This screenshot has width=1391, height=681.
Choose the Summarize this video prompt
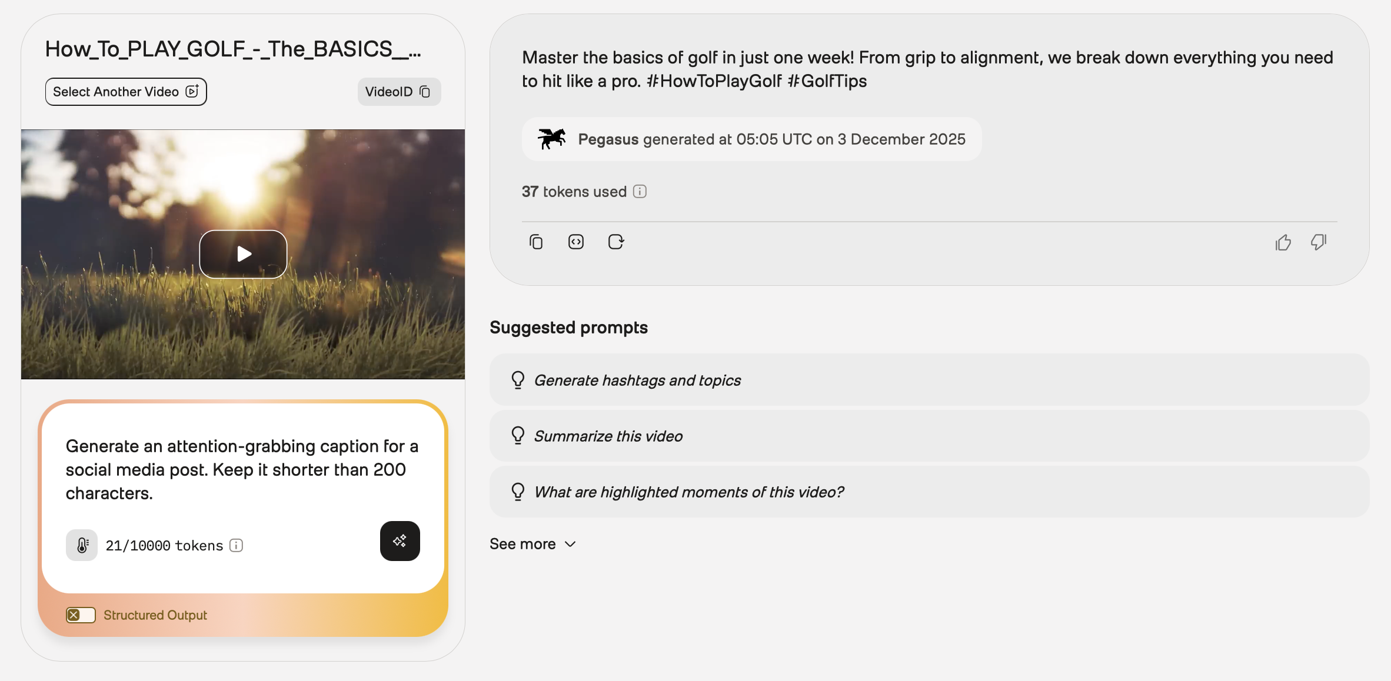(x=608, y=436)
